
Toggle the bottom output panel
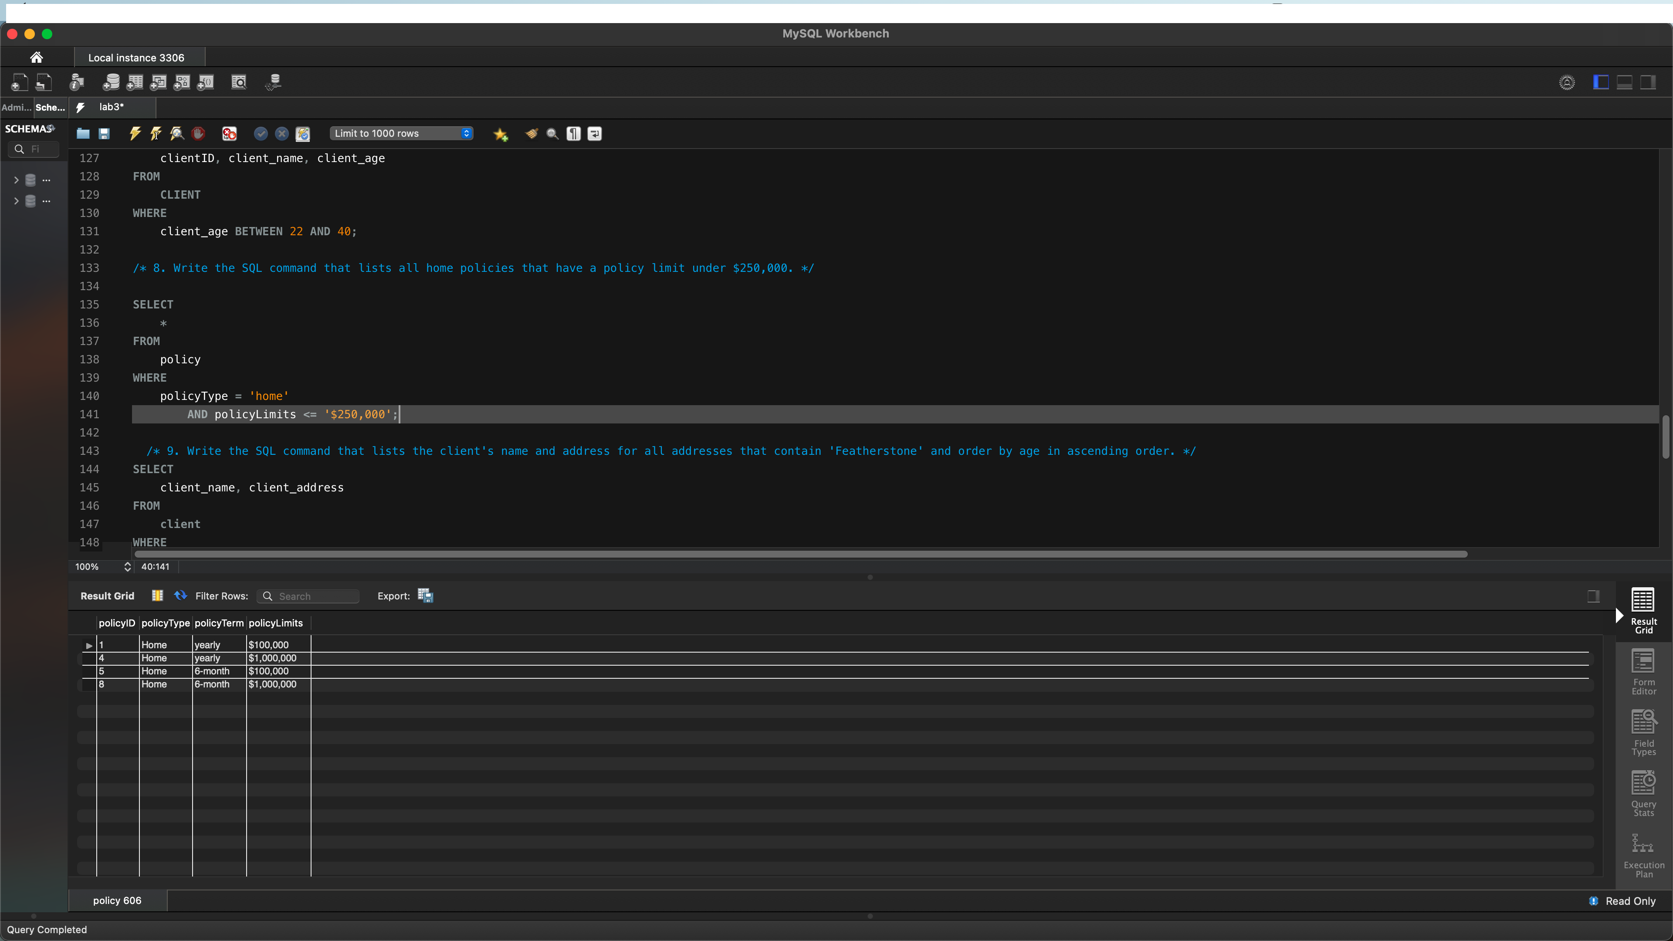[x=1624, y=82]
